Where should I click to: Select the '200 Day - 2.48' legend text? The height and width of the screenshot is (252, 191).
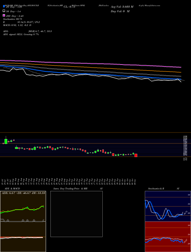pyautogui.click(x=15, y=16)
